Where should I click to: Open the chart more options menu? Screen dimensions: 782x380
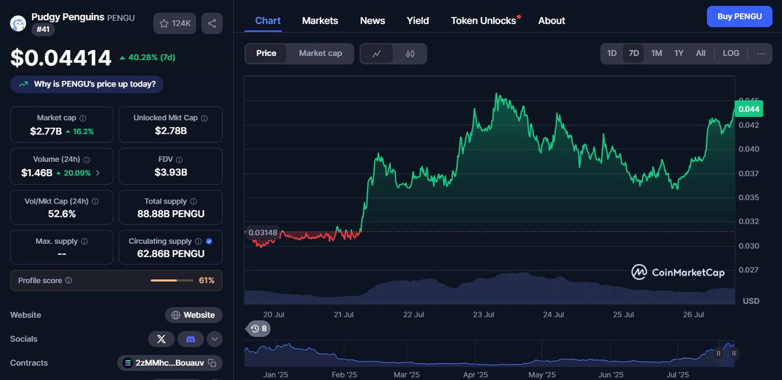pos(761,53)
